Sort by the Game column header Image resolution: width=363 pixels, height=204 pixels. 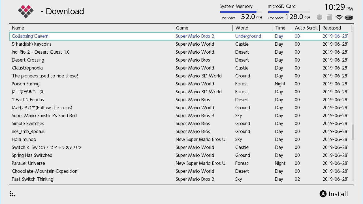coord(203,28)
